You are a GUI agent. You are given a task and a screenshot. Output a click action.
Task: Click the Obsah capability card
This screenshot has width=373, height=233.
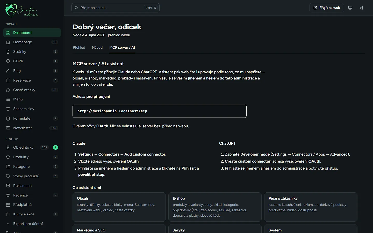pyautogui.click(x=119, y=207)
